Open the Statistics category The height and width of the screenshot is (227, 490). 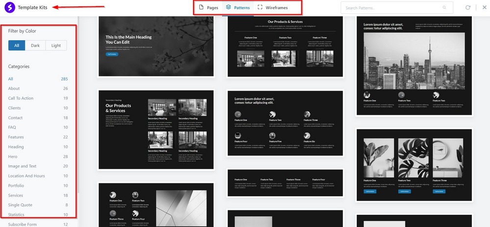(38, 214)
